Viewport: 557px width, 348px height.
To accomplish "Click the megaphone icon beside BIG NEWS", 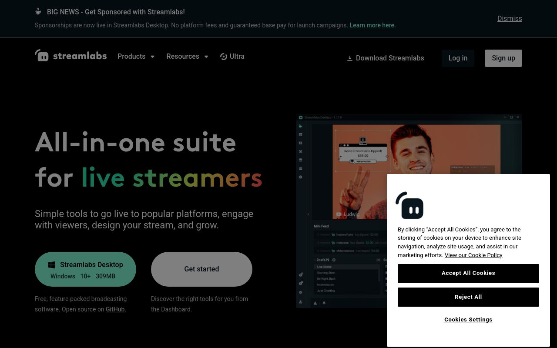I will click(x=38, y=12).
